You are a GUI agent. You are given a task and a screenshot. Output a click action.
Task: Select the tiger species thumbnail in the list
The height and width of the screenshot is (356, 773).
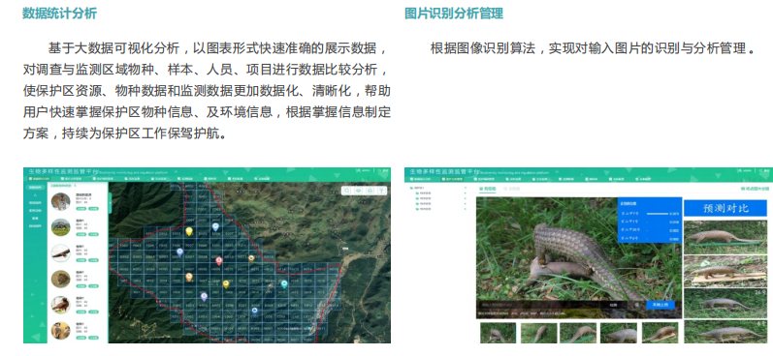61,201
